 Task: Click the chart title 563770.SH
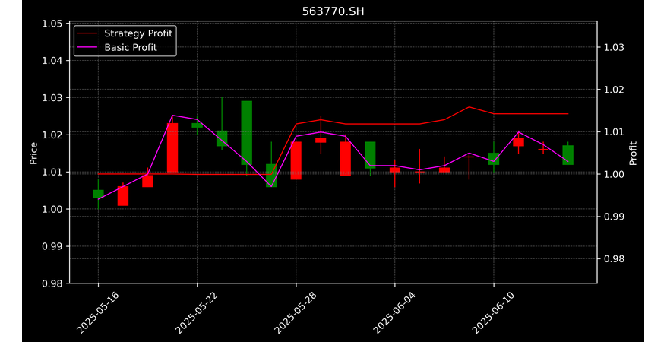click(x=333, y=12)
